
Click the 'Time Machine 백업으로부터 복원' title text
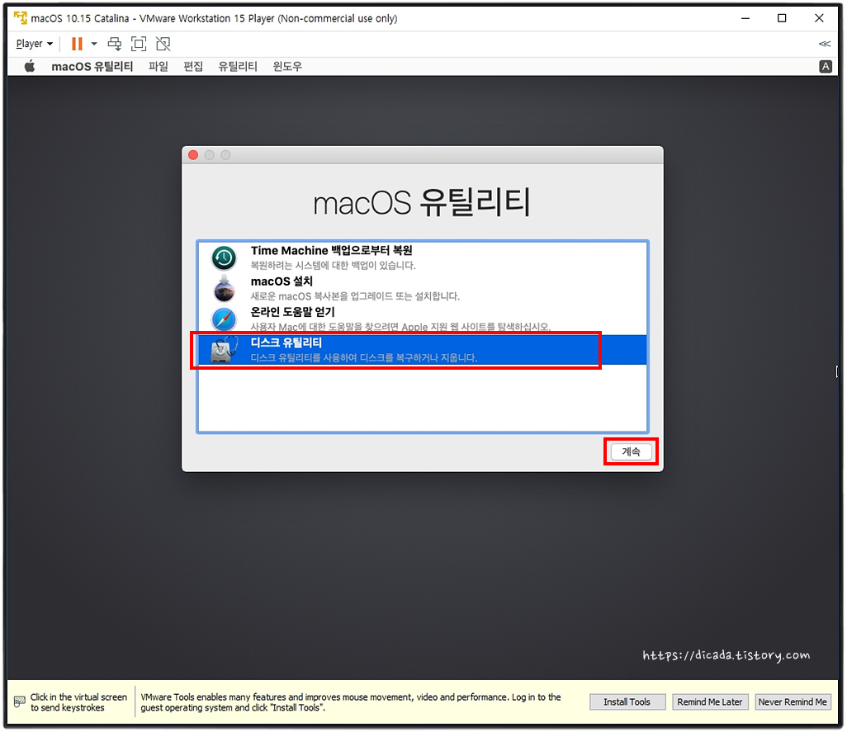pyautogui.click(x=332, y=251)
